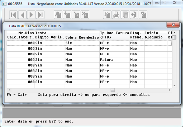Go to the first record
This screenshot has height=127, width=183.
coord(14,15)
